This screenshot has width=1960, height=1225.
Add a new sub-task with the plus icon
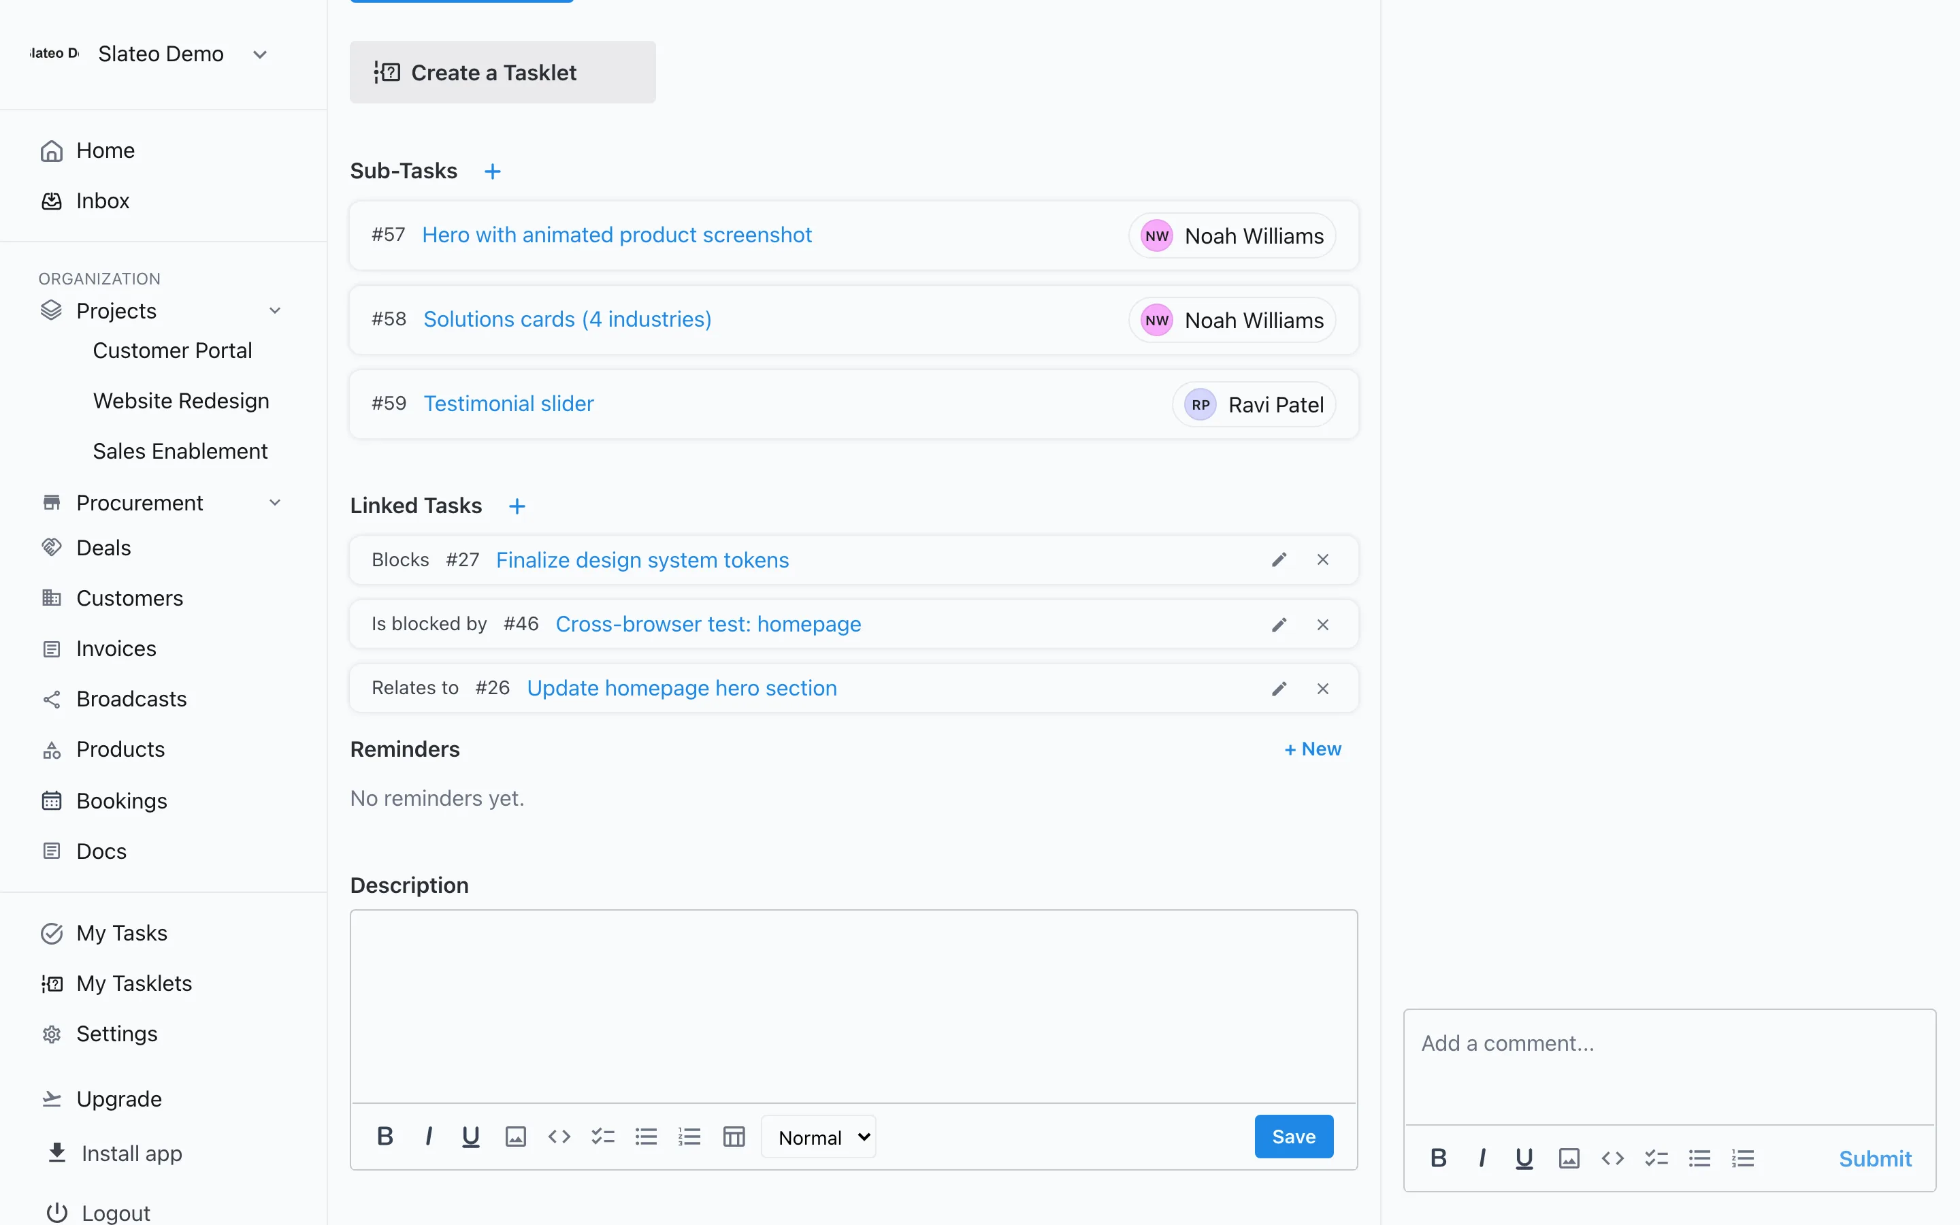coord(493,171)
